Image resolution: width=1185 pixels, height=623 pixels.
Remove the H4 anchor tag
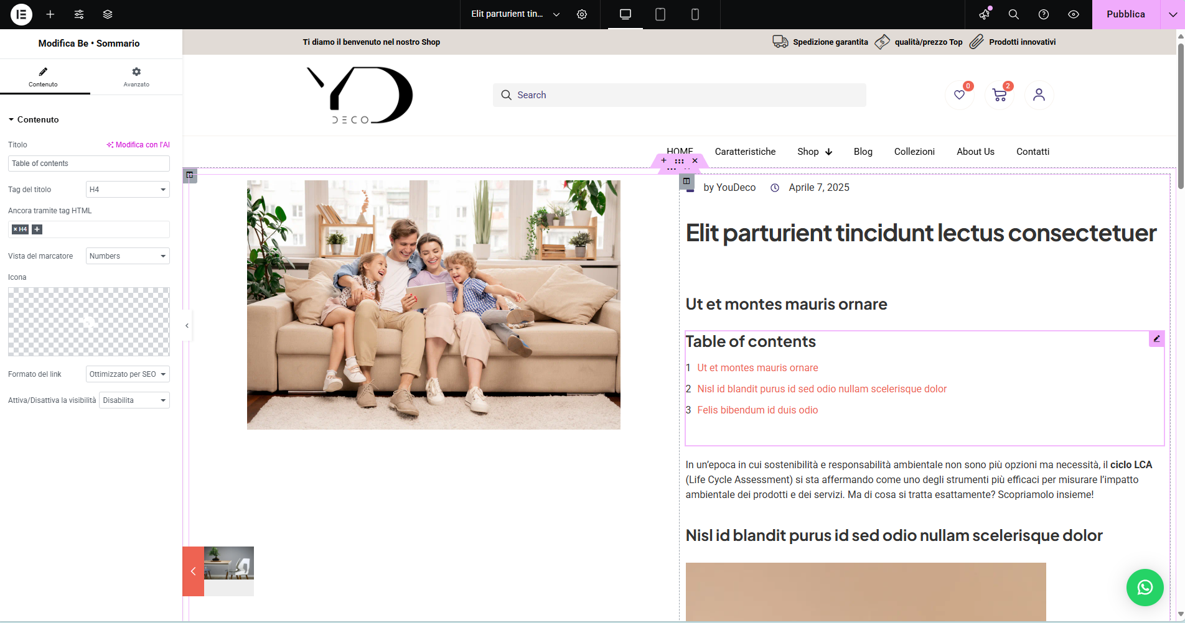point(16,229)
